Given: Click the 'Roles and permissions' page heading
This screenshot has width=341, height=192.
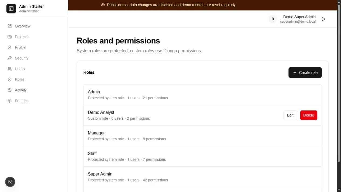Looking at the screenshot, I should [x=118, y=41].
